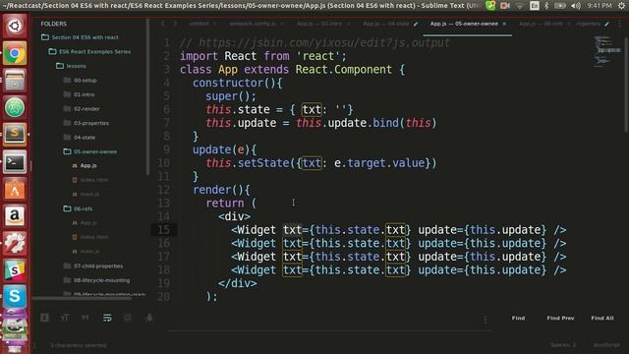629x354 pixels.
Task: Open the Skype dock icon
Action: click(15, 297)
